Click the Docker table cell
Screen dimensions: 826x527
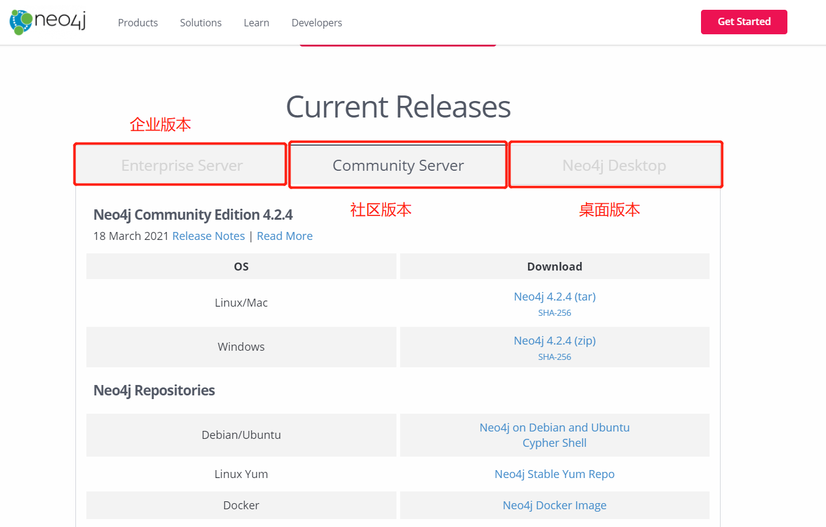point(241,505)
